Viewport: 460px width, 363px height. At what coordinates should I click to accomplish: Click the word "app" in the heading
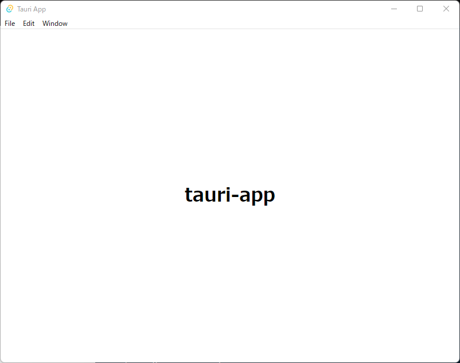[x=258, y=196]
